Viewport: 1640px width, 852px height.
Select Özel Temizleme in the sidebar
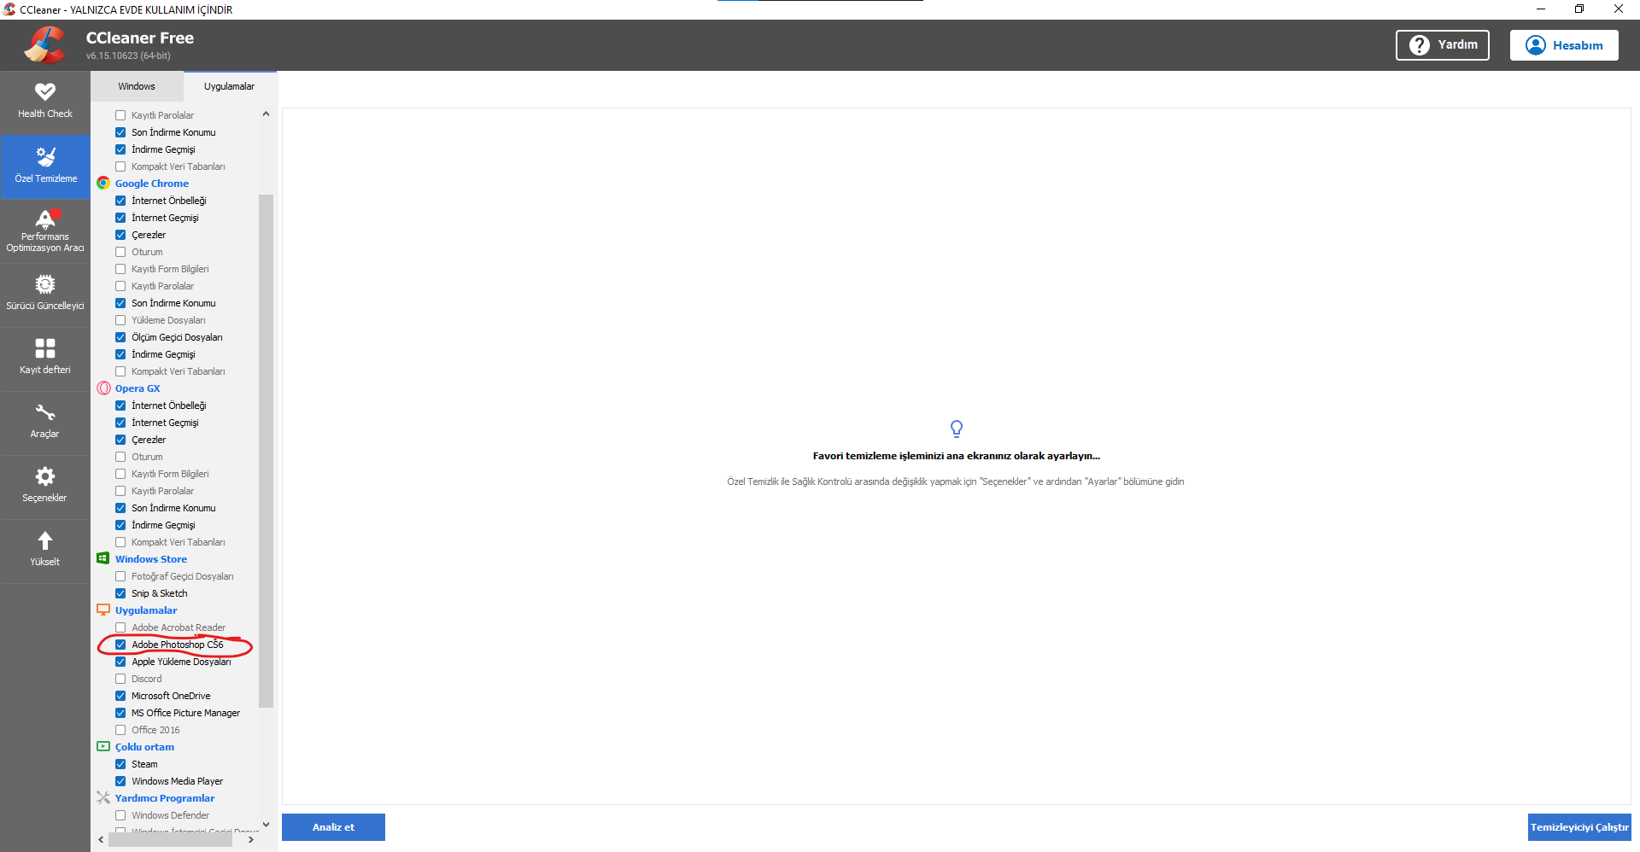[45, 166]
